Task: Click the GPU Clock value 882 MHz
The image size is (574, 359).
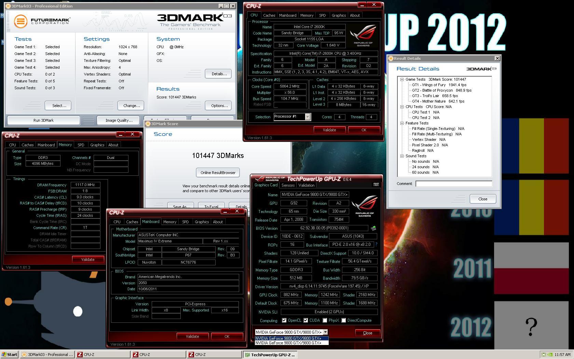Action: (291, 295)
